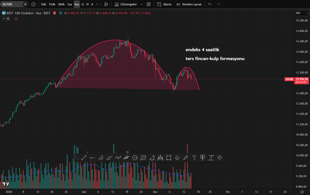This screenshot has width=310, height=195.
Task: Click the 01:21:01 countdown timer label
Action: click(x=302, y=82)
